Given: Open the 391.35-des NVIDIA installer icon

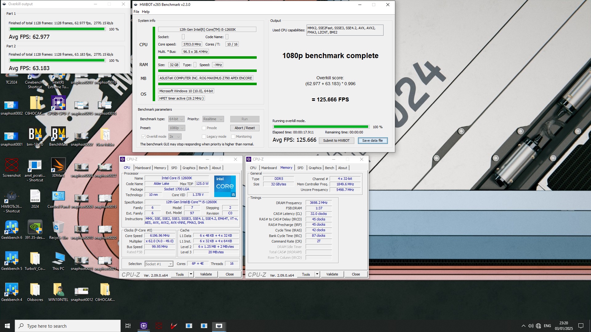Looking at the screenshot, I should pos(35,230).
